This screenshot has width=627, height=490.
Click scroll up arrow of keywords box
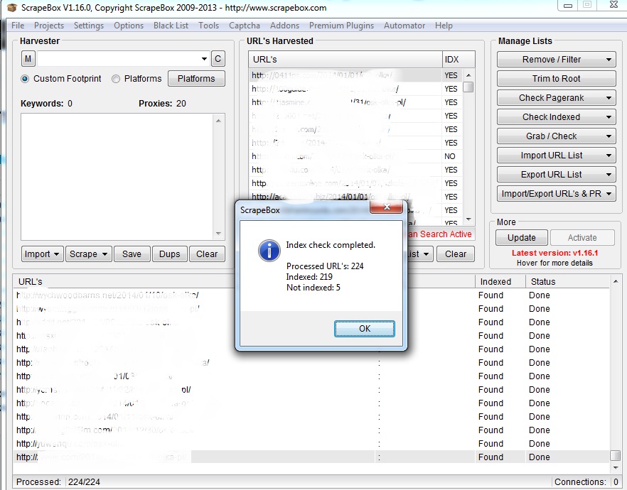pyautogui.click(x=218, y=120)
